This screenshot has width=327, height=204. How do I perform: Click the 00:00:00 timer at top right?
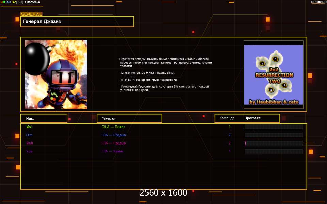pos(319,2)
